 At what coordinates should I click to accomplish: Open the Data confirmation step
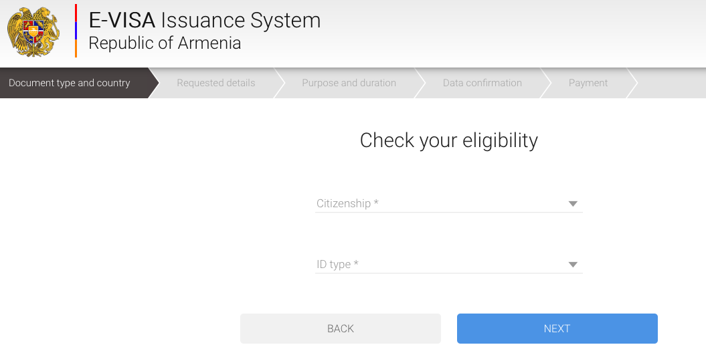pyautogui.click(x=482, y=83)
